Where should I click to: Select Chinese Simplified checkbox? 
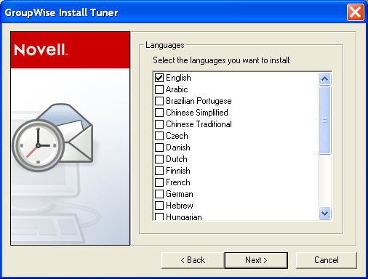159,113
